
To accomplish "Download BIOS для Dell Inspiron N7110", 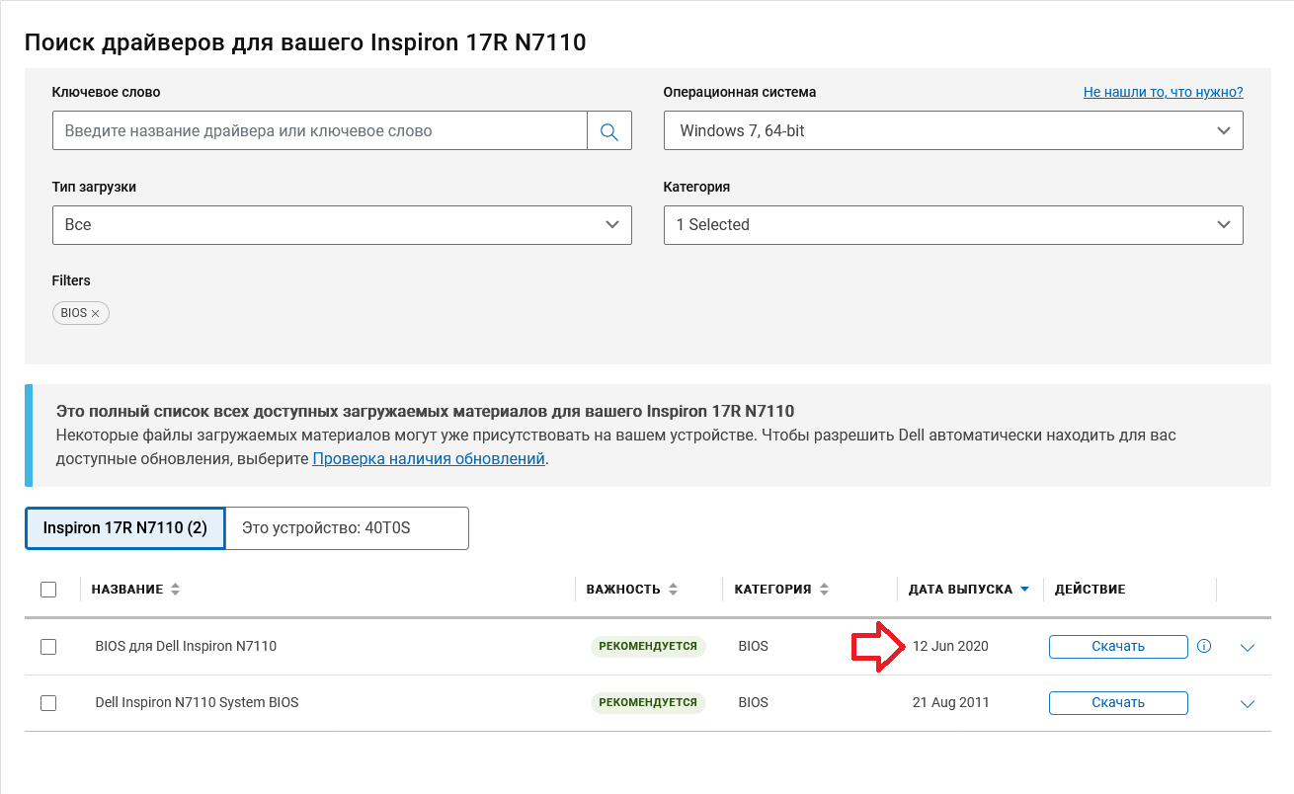I will [x=1118, y=647].
